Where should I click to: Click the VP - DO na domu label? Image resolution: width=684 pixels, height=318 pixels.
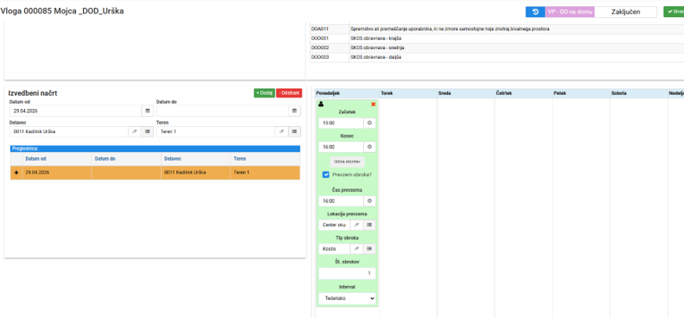(x=570, y=12)
